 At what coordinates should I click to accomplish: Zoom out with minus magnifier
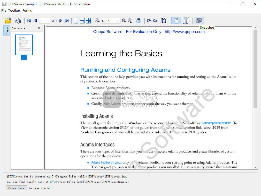tap(97, 21)
